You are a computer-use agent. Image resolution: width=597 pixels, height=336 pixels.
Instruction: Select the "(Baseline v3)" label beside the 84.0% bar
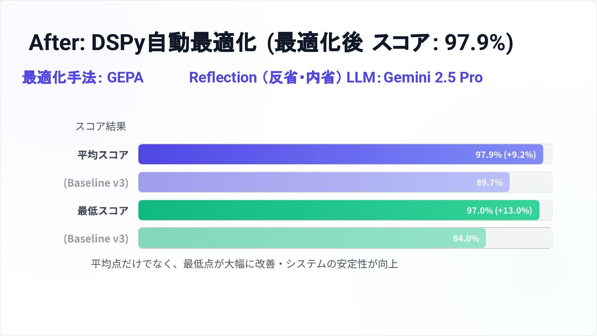(x=96, y=239)
